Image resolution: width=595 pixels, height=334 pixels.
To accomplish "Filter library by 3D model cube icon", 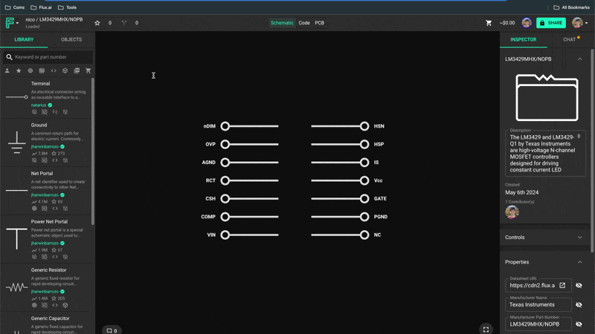I will 65,71.
